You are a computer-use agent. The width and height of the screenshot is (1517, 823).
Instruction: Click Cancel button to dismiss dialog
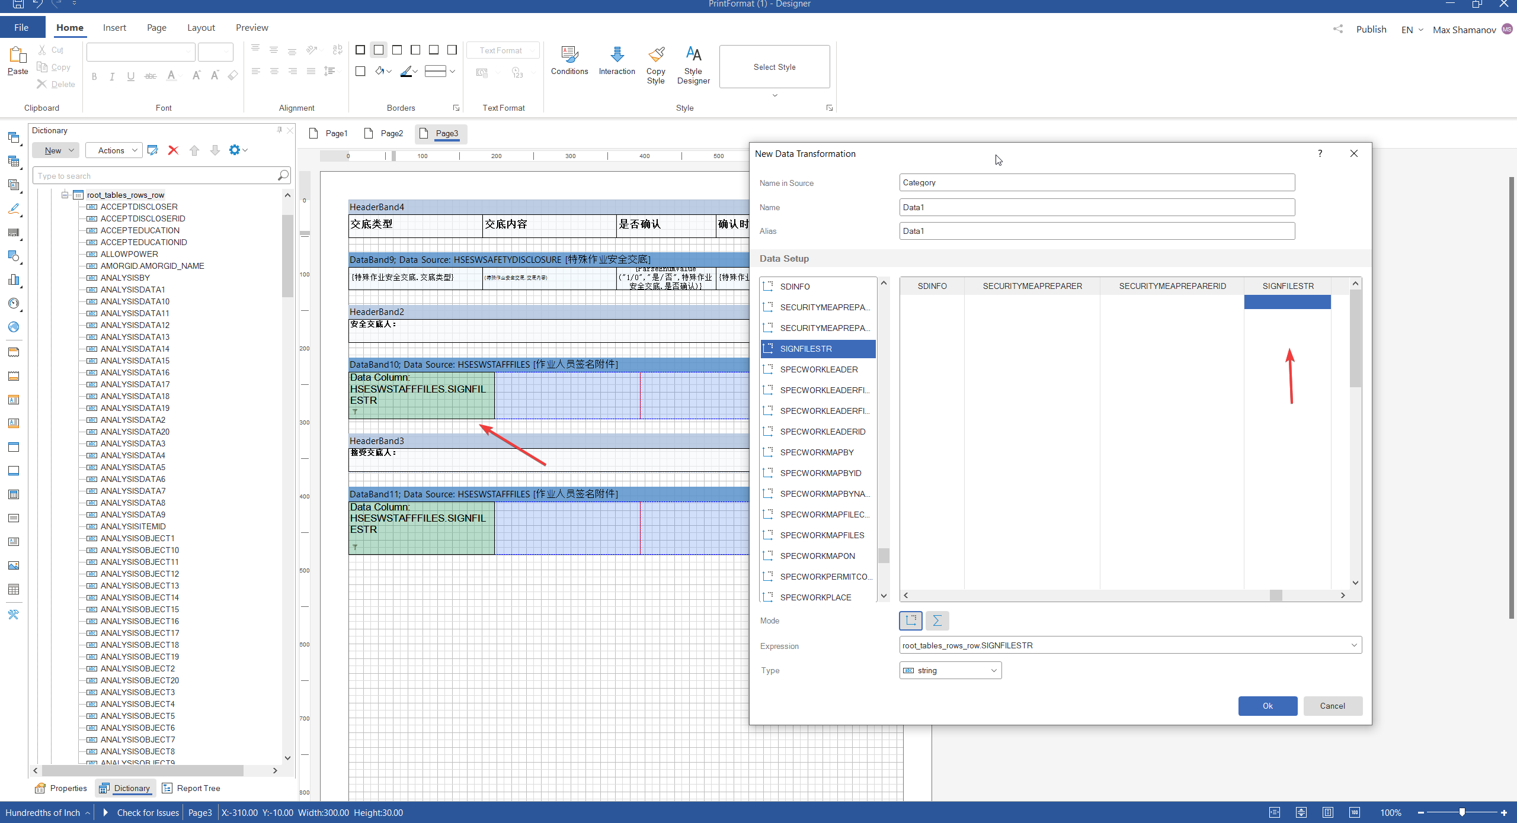pyautogui.click(x=1333, y=705)
